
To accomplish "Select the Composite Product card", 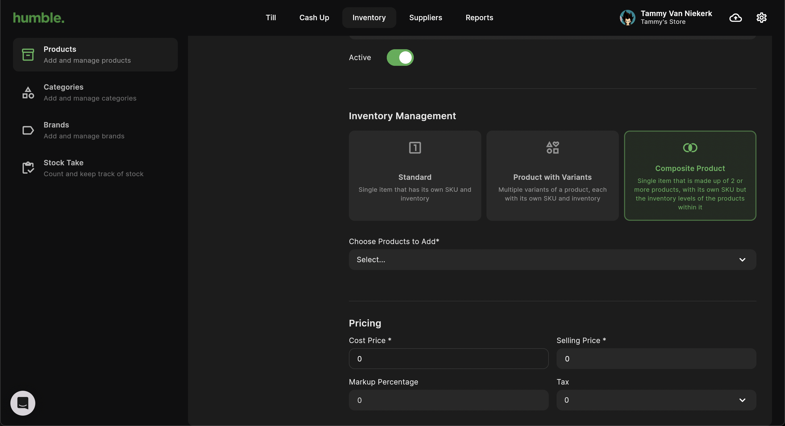I will tap(690, 176).
